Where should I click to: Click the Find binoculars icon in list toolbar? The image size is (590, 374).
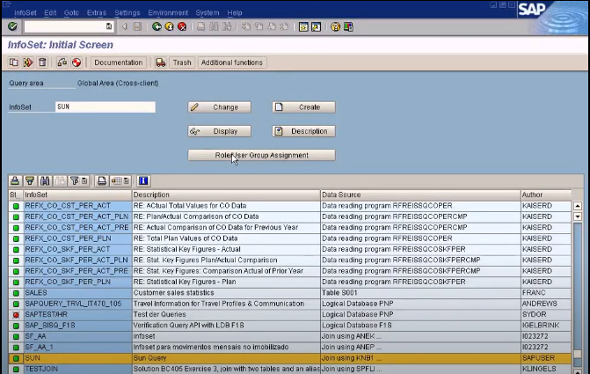[45, 180]
